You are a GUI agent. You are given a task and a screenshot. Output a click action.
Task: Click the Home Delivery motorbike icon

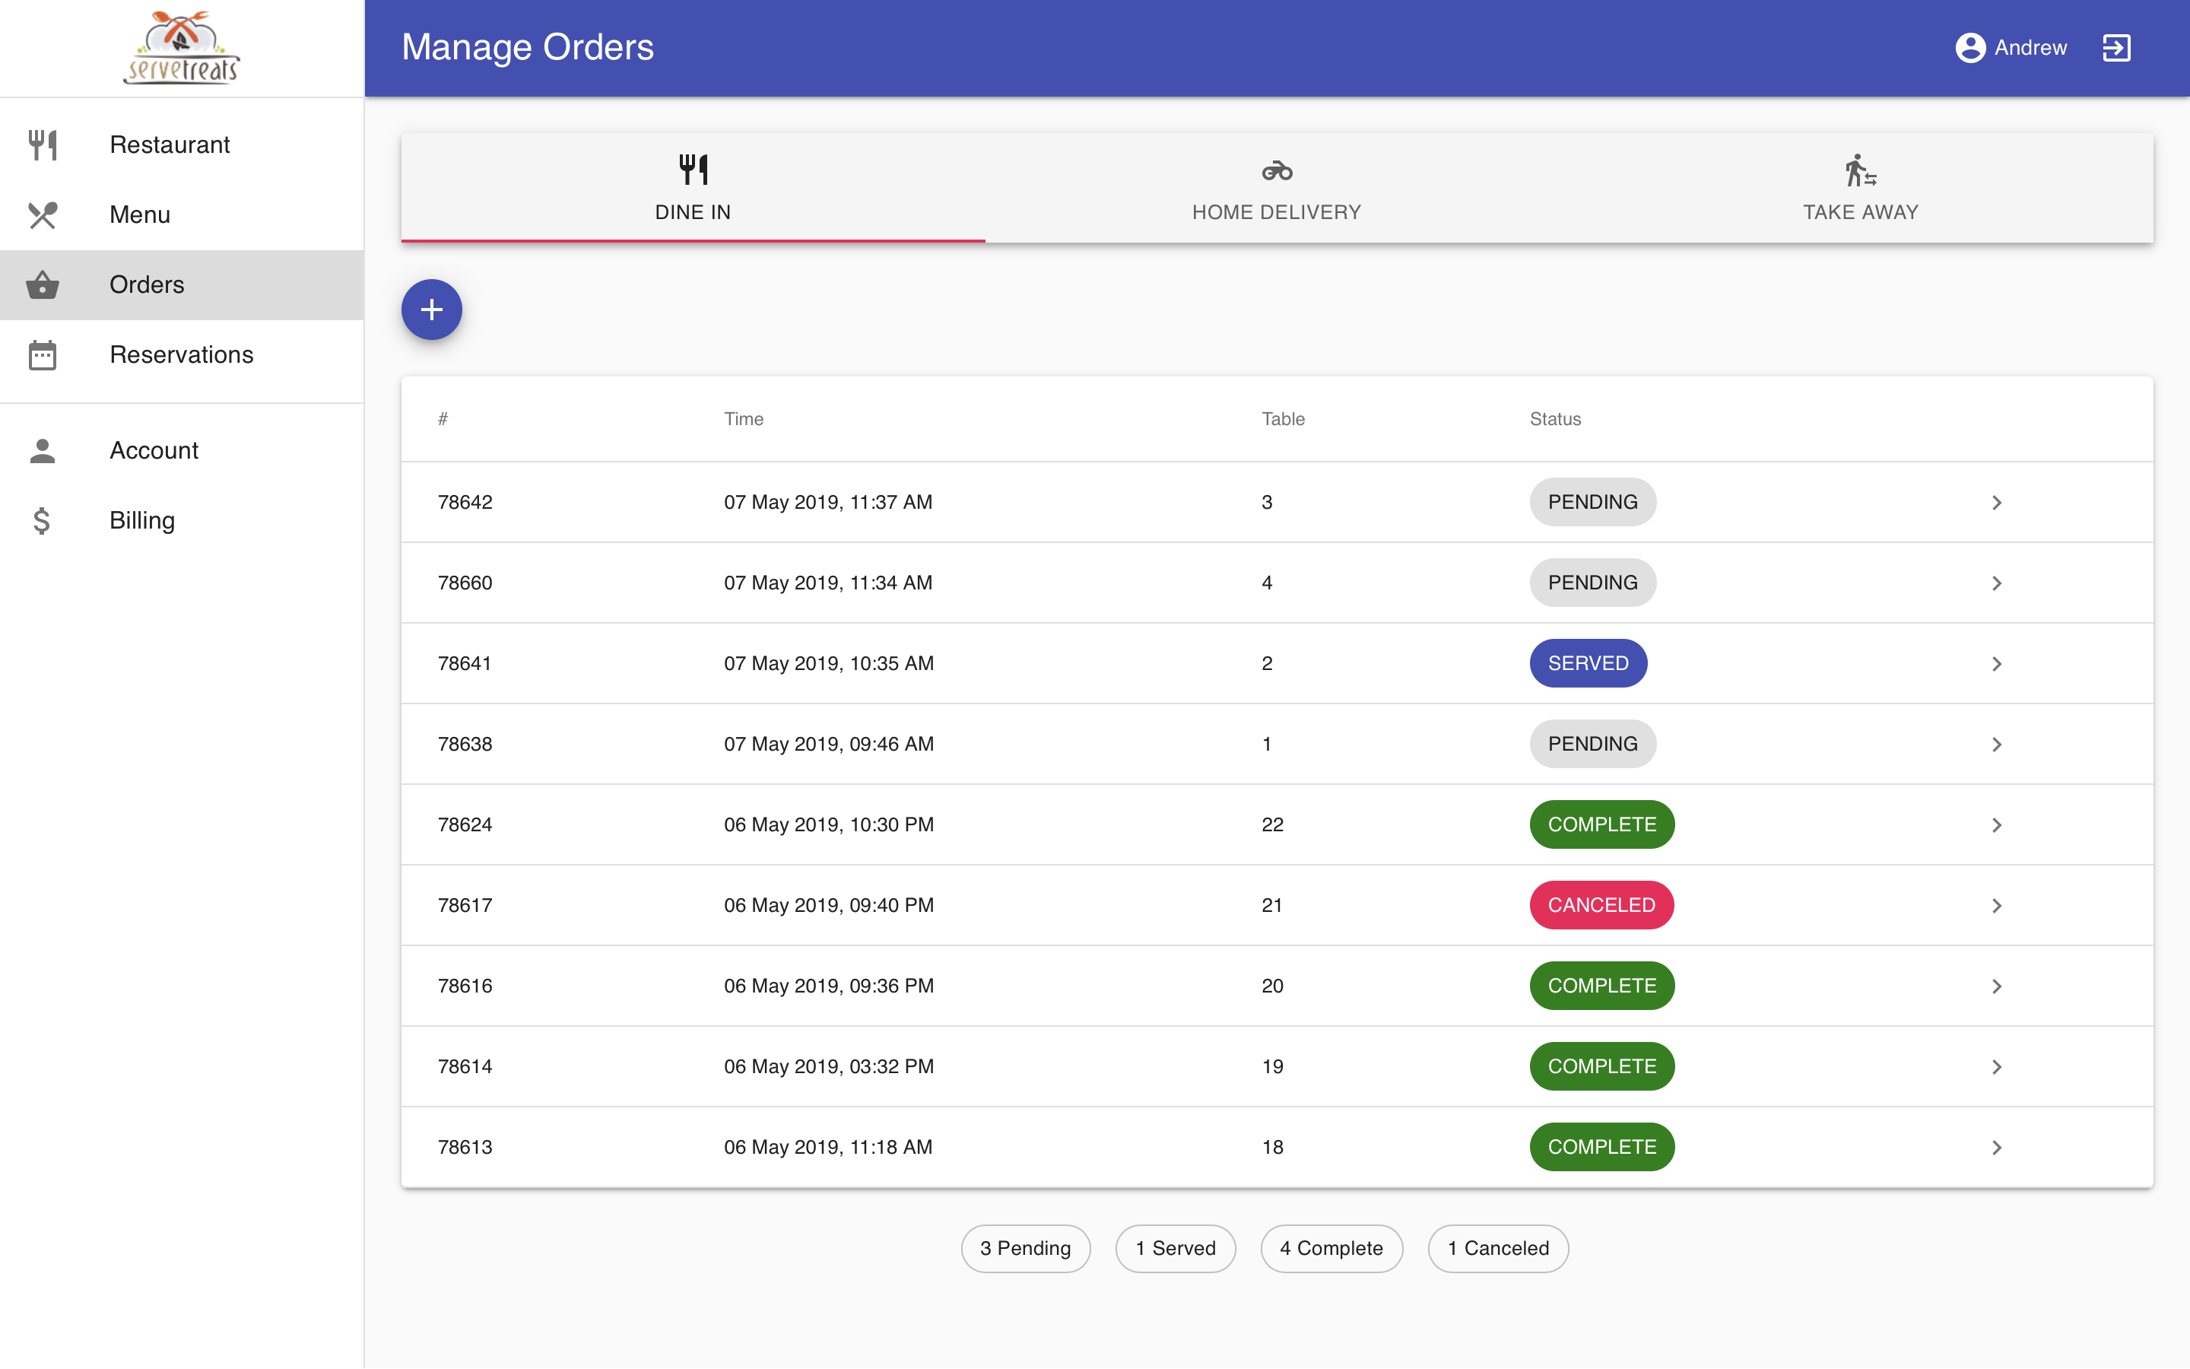click(1277, 170)
